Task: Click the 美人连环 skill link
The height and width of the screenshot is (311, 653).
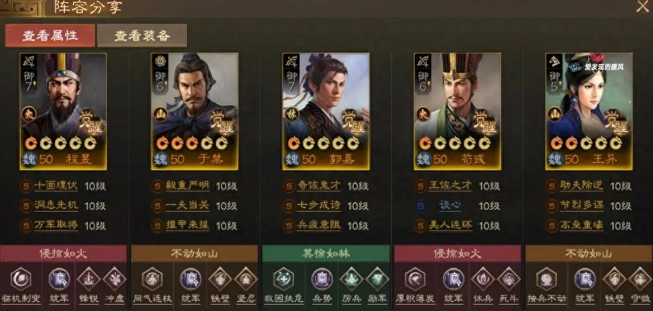Action: [450, 225]
